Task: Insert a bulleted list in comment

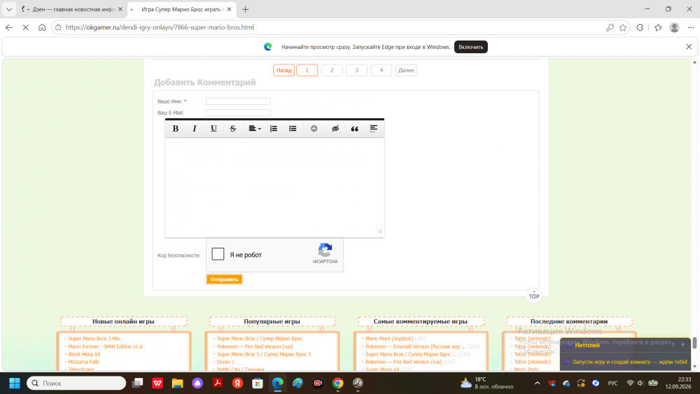Action: [x=293, y=129]
